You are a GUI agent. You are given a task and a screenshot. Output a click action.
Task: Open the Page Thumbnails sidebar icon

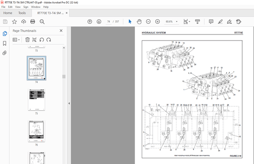click(x=5, y=34)
